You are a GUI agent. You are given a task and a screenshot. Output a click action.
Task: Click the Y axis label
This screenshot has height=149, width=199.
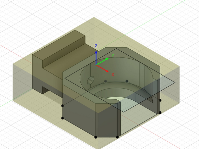pyautogui.click(x=113, y=55)
